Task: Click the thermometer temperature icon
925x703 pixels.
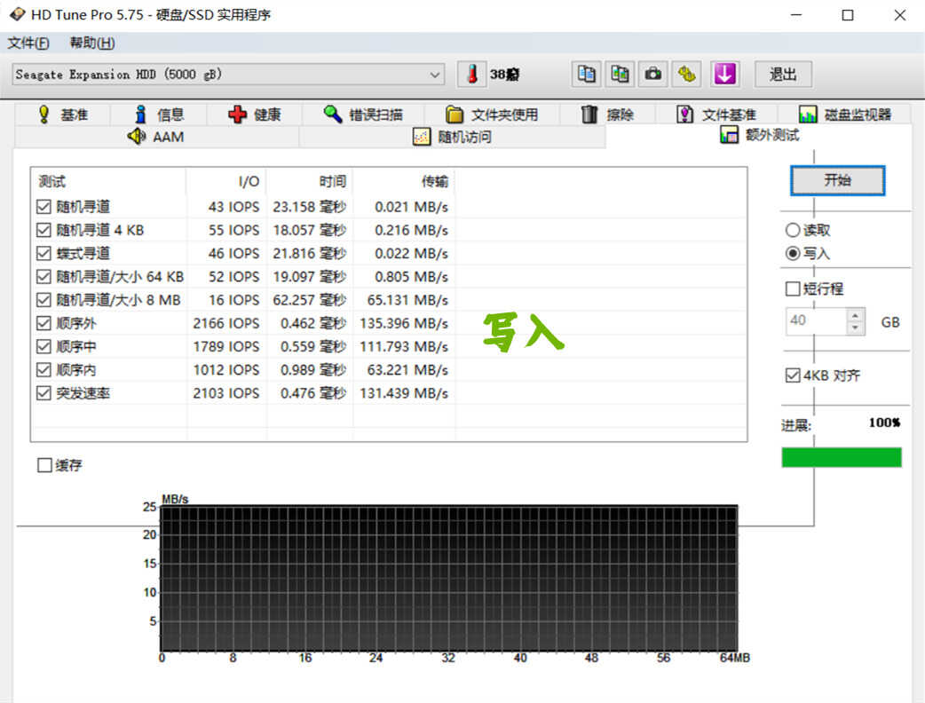Action: [472, 75]
